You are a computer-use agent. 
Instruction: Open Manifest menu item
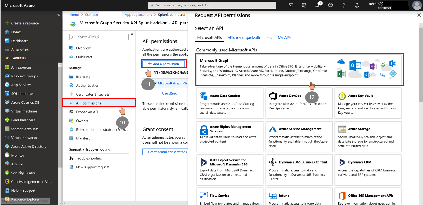pos(83,138)
